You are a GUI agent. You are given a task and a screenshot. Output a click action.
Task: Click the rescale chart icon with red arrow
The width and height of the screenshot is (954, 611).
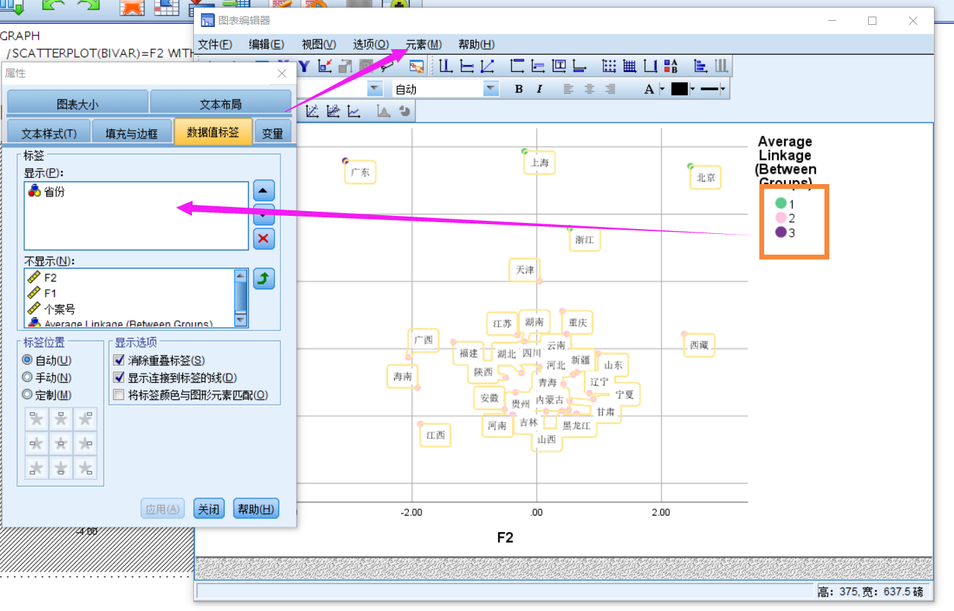click(x=325, y=66)
